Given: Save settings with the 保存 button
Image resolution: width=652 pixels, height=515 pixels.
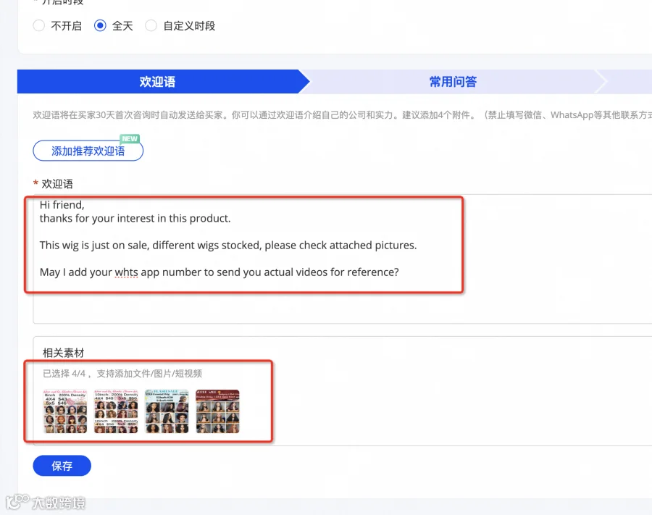Looking at the screenshot, I should point(62,466).
